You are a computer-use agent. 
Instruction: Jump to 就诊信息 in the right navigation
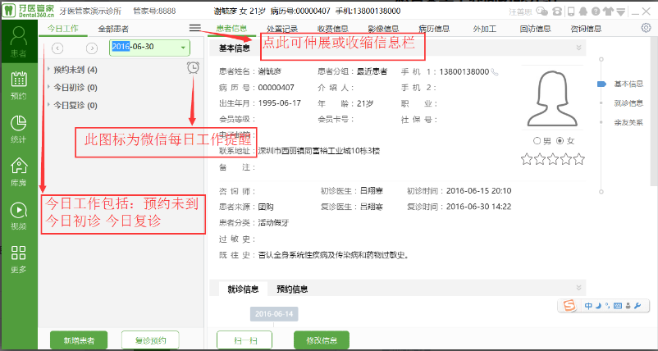pyautogui.click(x=628, y=103)
